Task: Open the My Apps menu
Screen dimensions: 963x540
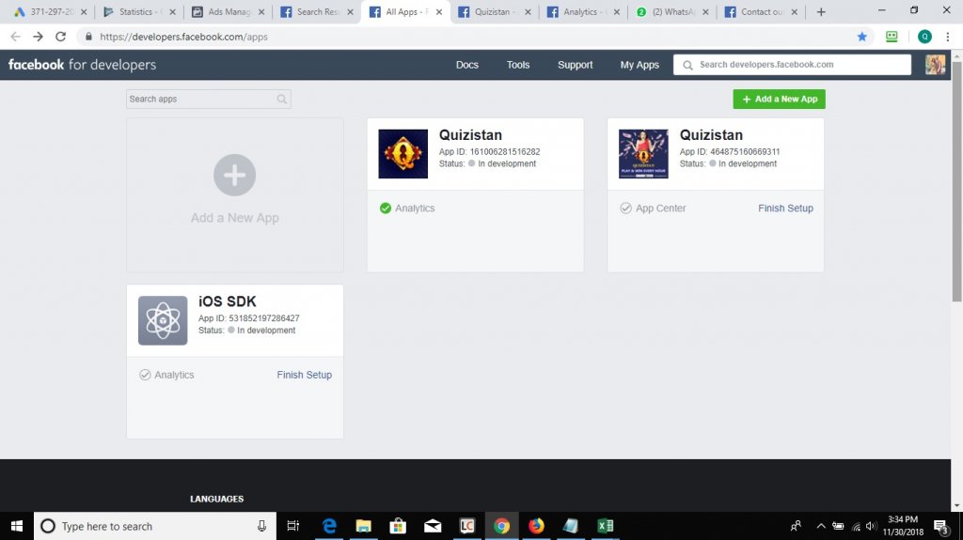Action: pyautogui.click(x=639, y=65)
